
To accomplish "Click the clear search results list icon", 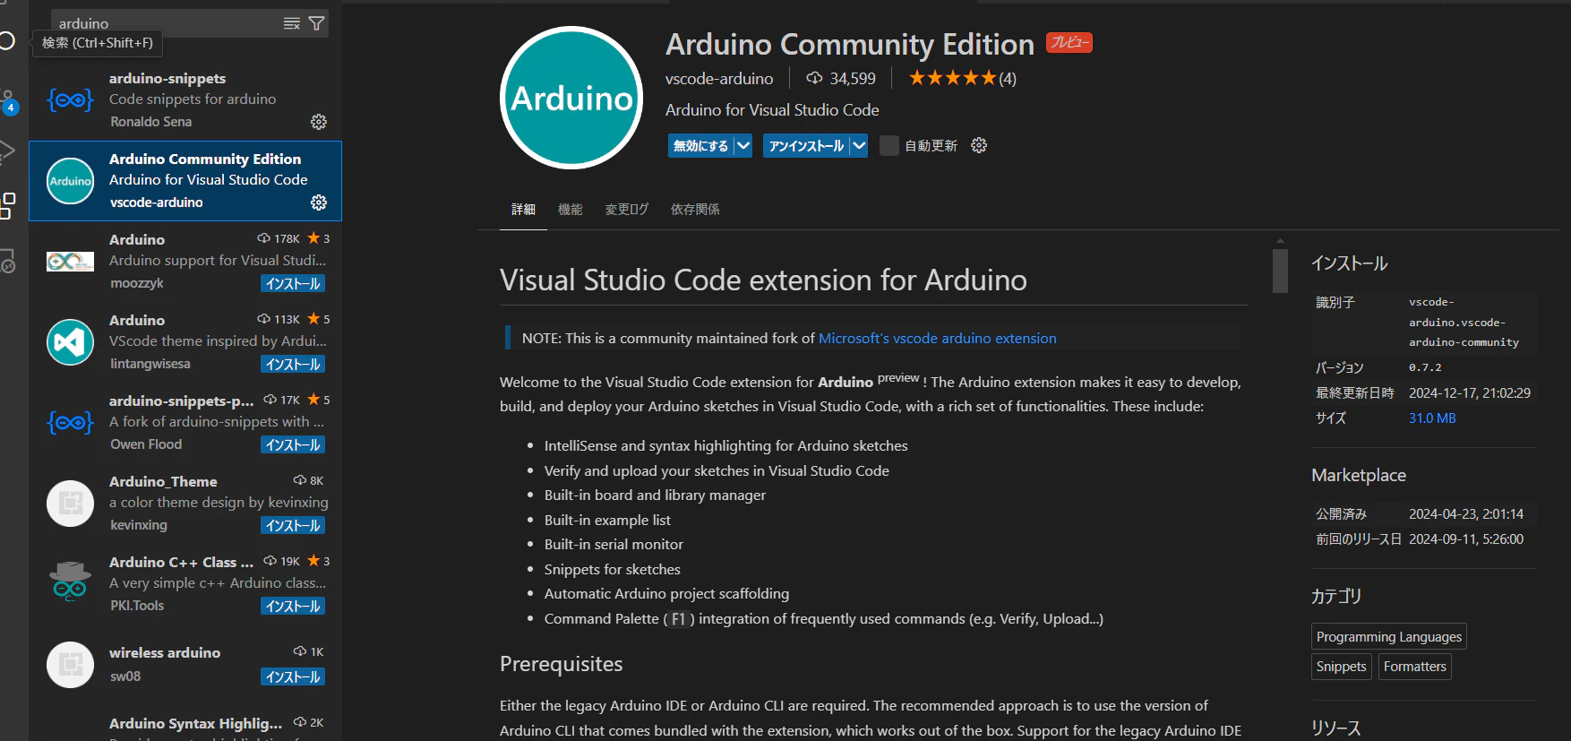I will point(292,23).
